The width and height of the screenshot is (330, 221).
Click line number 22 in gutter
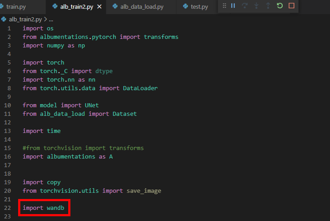click(7, 208)
